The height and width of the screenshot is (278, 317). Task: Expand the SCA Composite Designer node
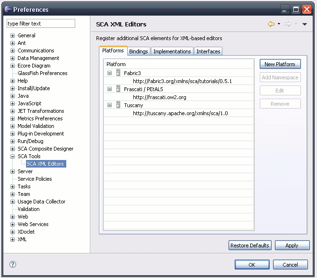tap(12, 149)
